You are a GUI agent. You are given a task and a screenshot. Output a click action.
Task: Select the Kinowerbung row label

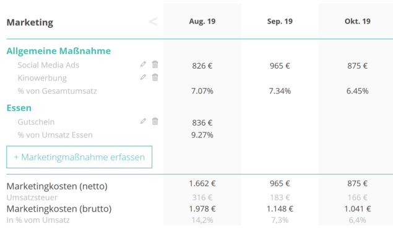(42, 78)
